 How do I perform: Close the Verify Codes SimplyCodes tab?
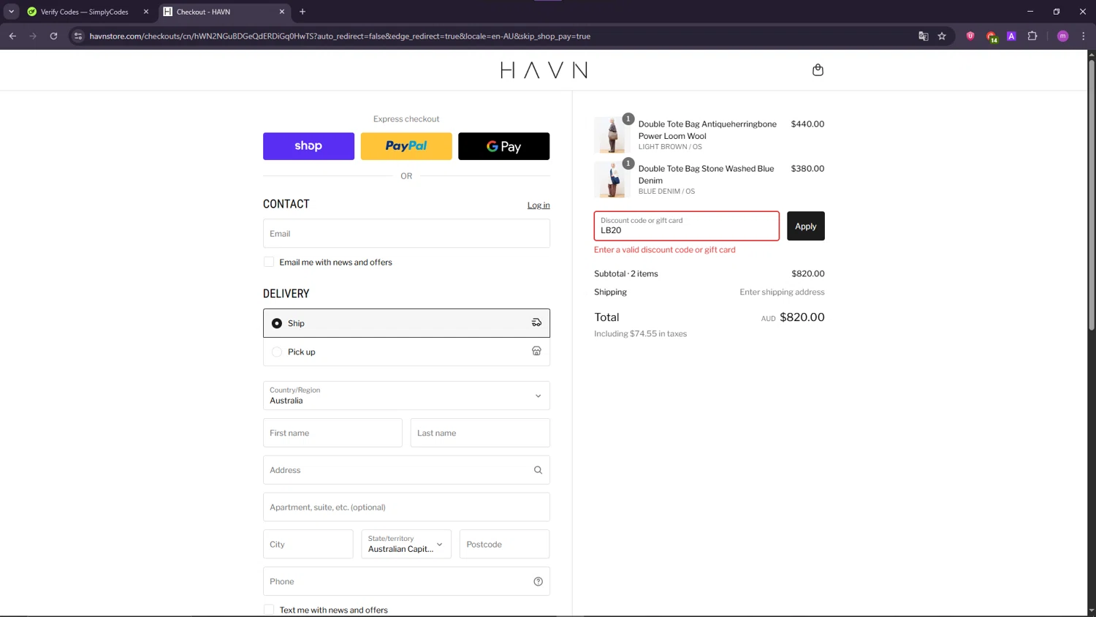click(146, 12)
